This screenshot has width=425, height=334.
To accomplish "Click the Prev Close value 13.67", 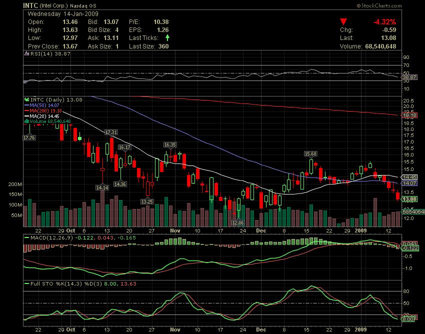I will [70, 46].
